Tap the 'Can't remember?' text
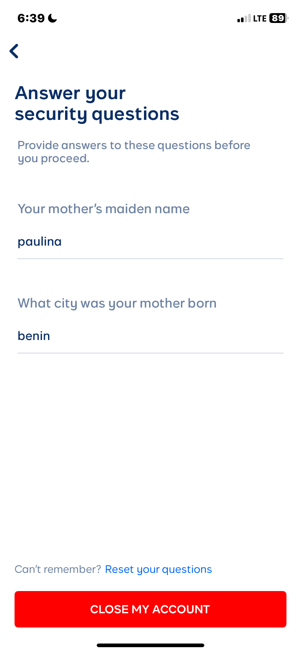The image size is (301, 653). coord(58,569)
